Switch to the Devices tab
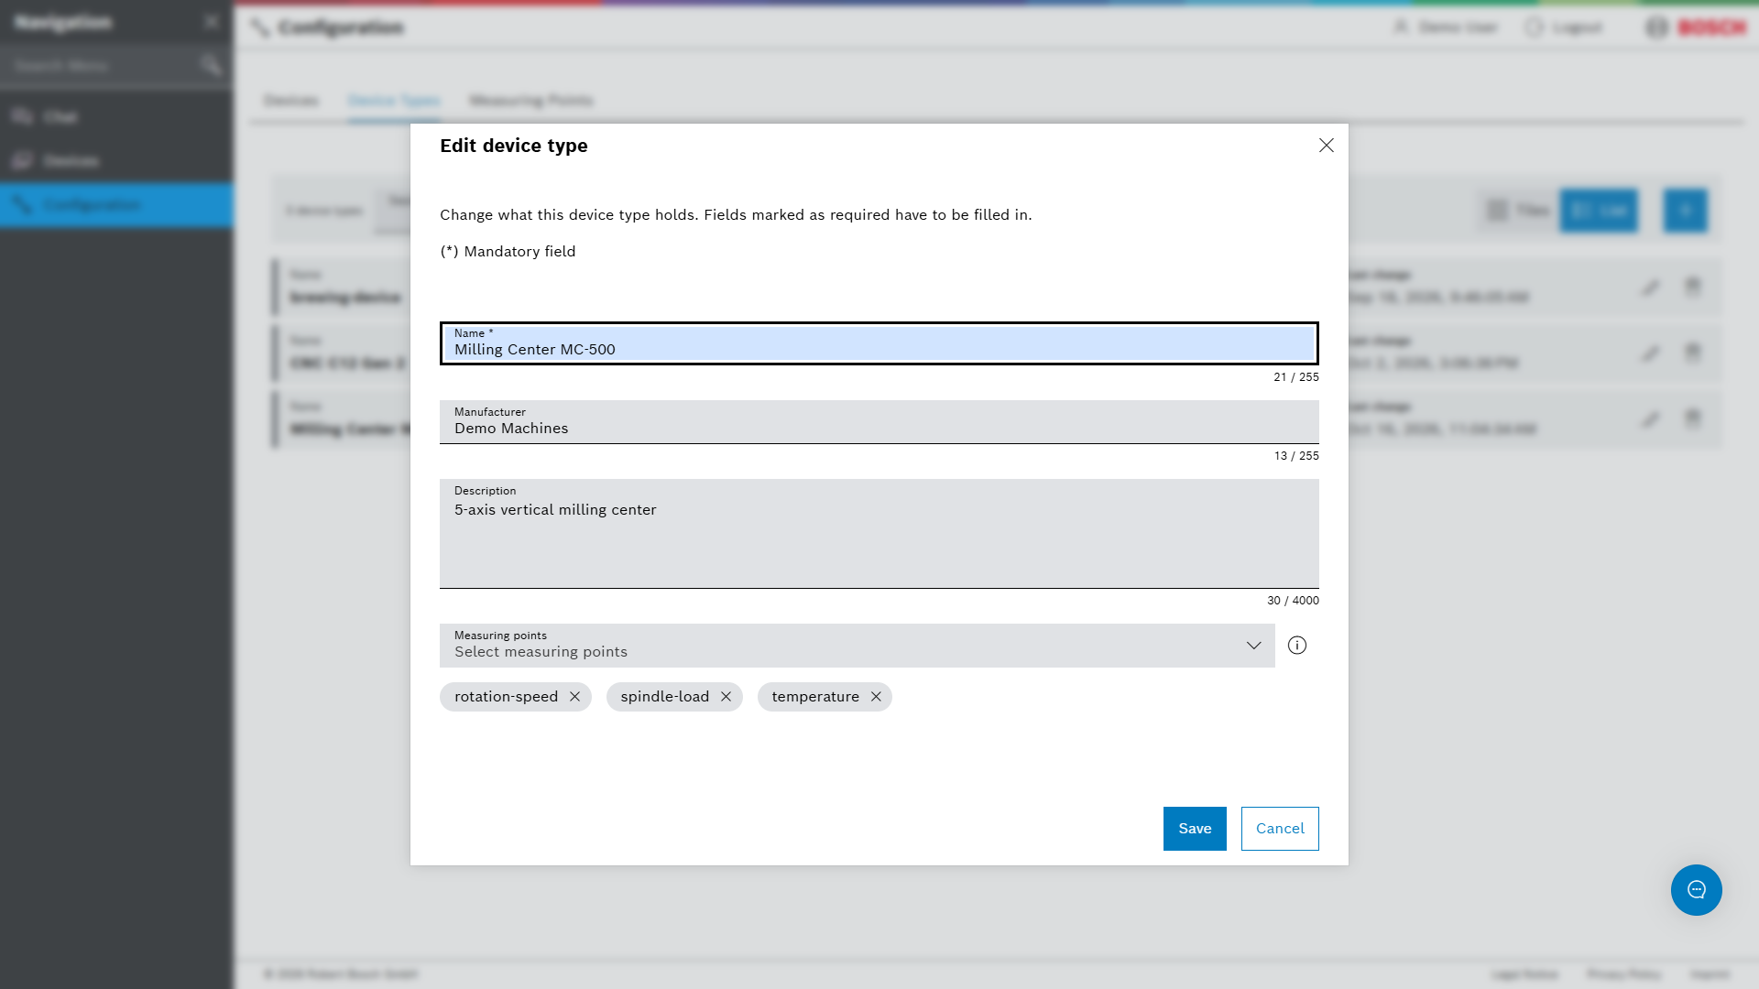This screenshot has width=1759, height=989. (291, 101)
